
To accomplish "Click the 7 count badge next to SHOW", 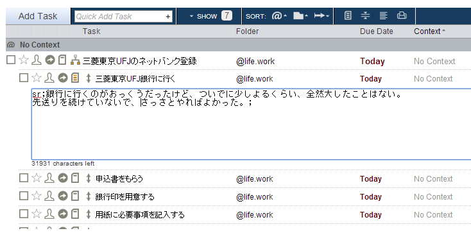I will click(227, 15).
